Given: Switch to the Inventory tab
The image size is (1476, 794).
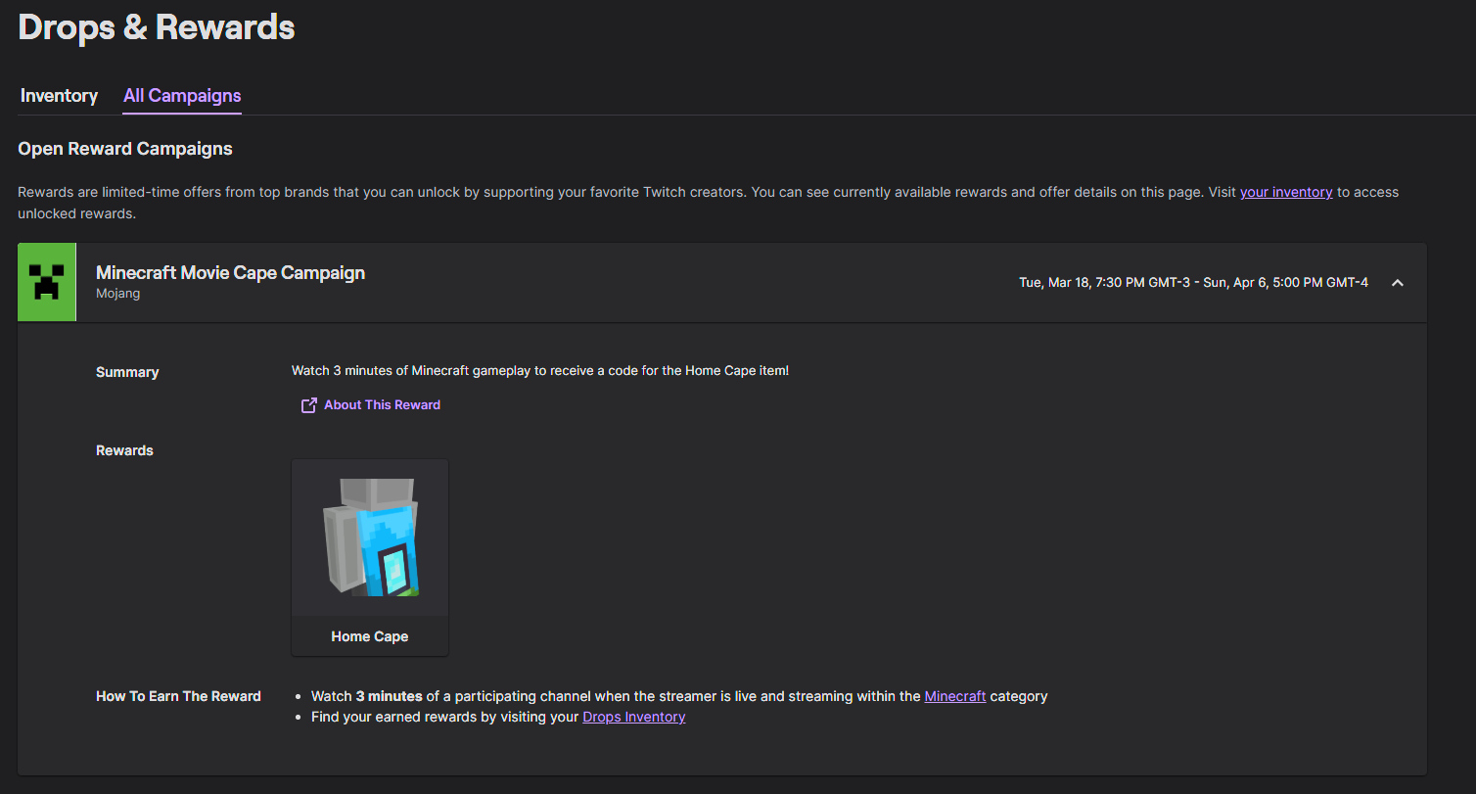Looking at the screenshot, I should (x=59, y=96).
